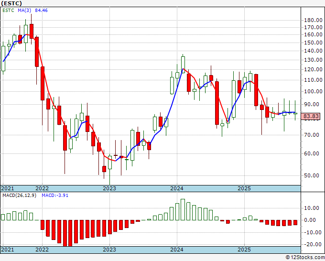Click 2022 on the MACD timeline
Image resolution: width=325 pixels, height=261 pixels.
[42, 250]
